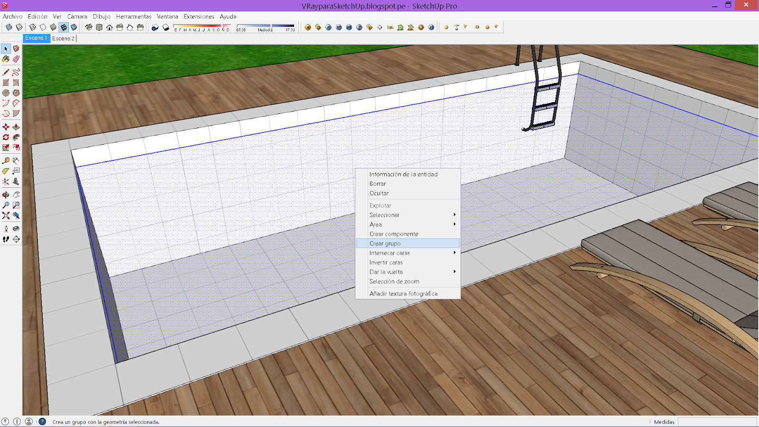The height and width of the screenshot is (427, 759).
Task: Select the Orbit tool
Action: coord(5,194)
